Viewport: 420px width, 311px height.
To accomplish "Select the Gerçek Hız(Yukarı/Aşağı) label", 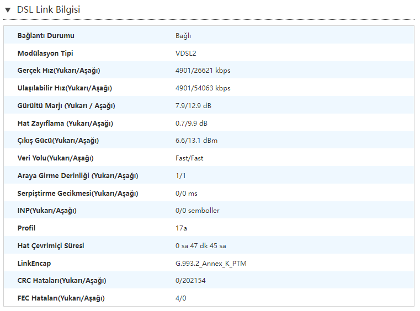I will pos(59,71).
